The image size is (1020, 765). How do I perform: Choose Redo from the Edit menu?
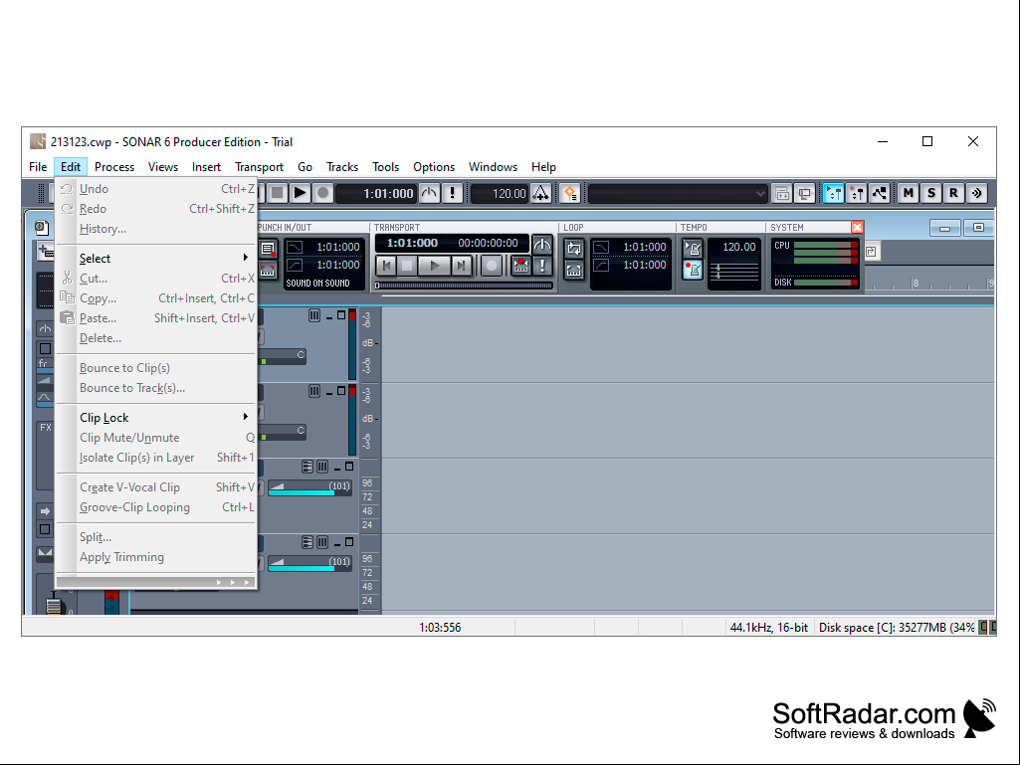155,209
